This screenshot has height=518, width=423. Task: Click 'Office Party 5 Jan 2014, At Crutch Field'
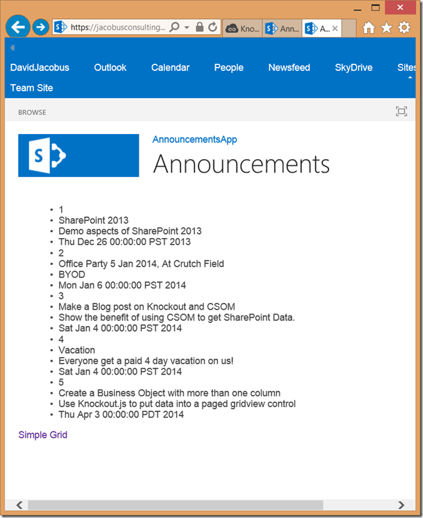click(141, 264)
